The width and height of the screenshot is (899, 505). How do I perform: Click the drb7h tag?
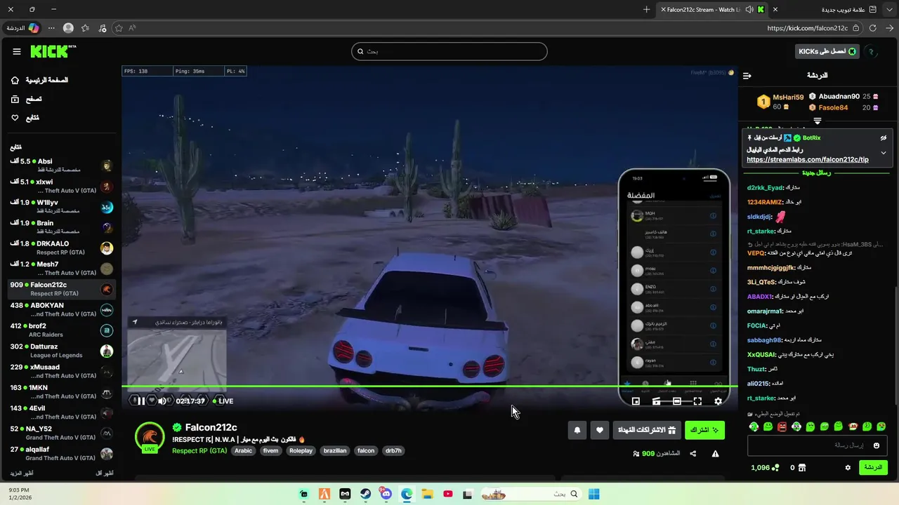click(393, 451)
